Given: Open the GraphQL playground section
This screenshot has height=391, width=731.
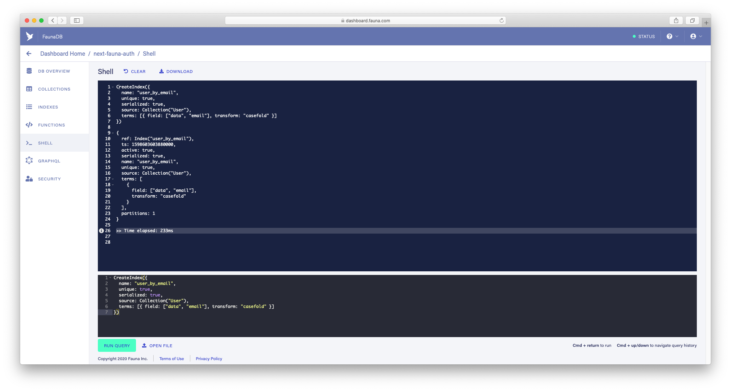Looking at the screenshot, I should (x=49, y=161).
